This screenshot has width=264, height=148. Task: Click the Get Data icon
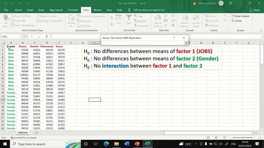tap(5, 21)
